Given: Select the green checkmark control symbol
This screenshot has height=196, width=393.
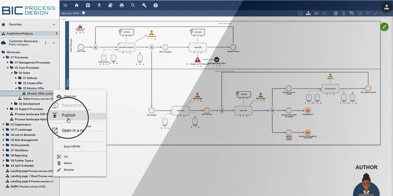Looking at the screenshot, I should [x=217, y=60].
